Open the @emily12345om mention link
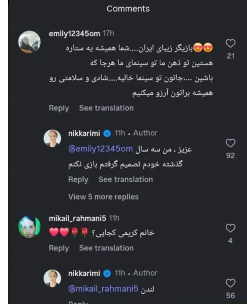 tap(100, 149)
